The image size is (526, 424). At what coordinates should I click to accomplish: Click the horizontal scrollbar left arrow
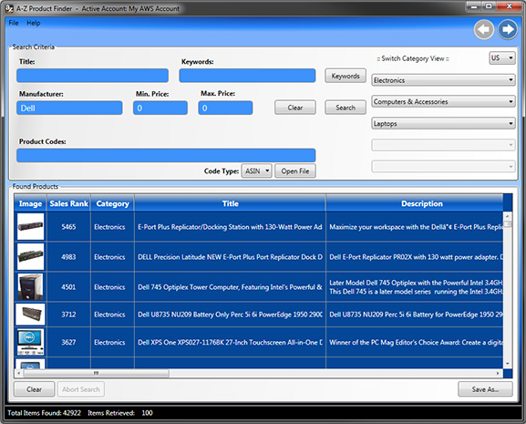[19, 373]
